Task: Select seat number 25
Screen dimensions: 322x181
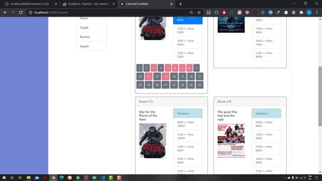Action: point(200,85)
